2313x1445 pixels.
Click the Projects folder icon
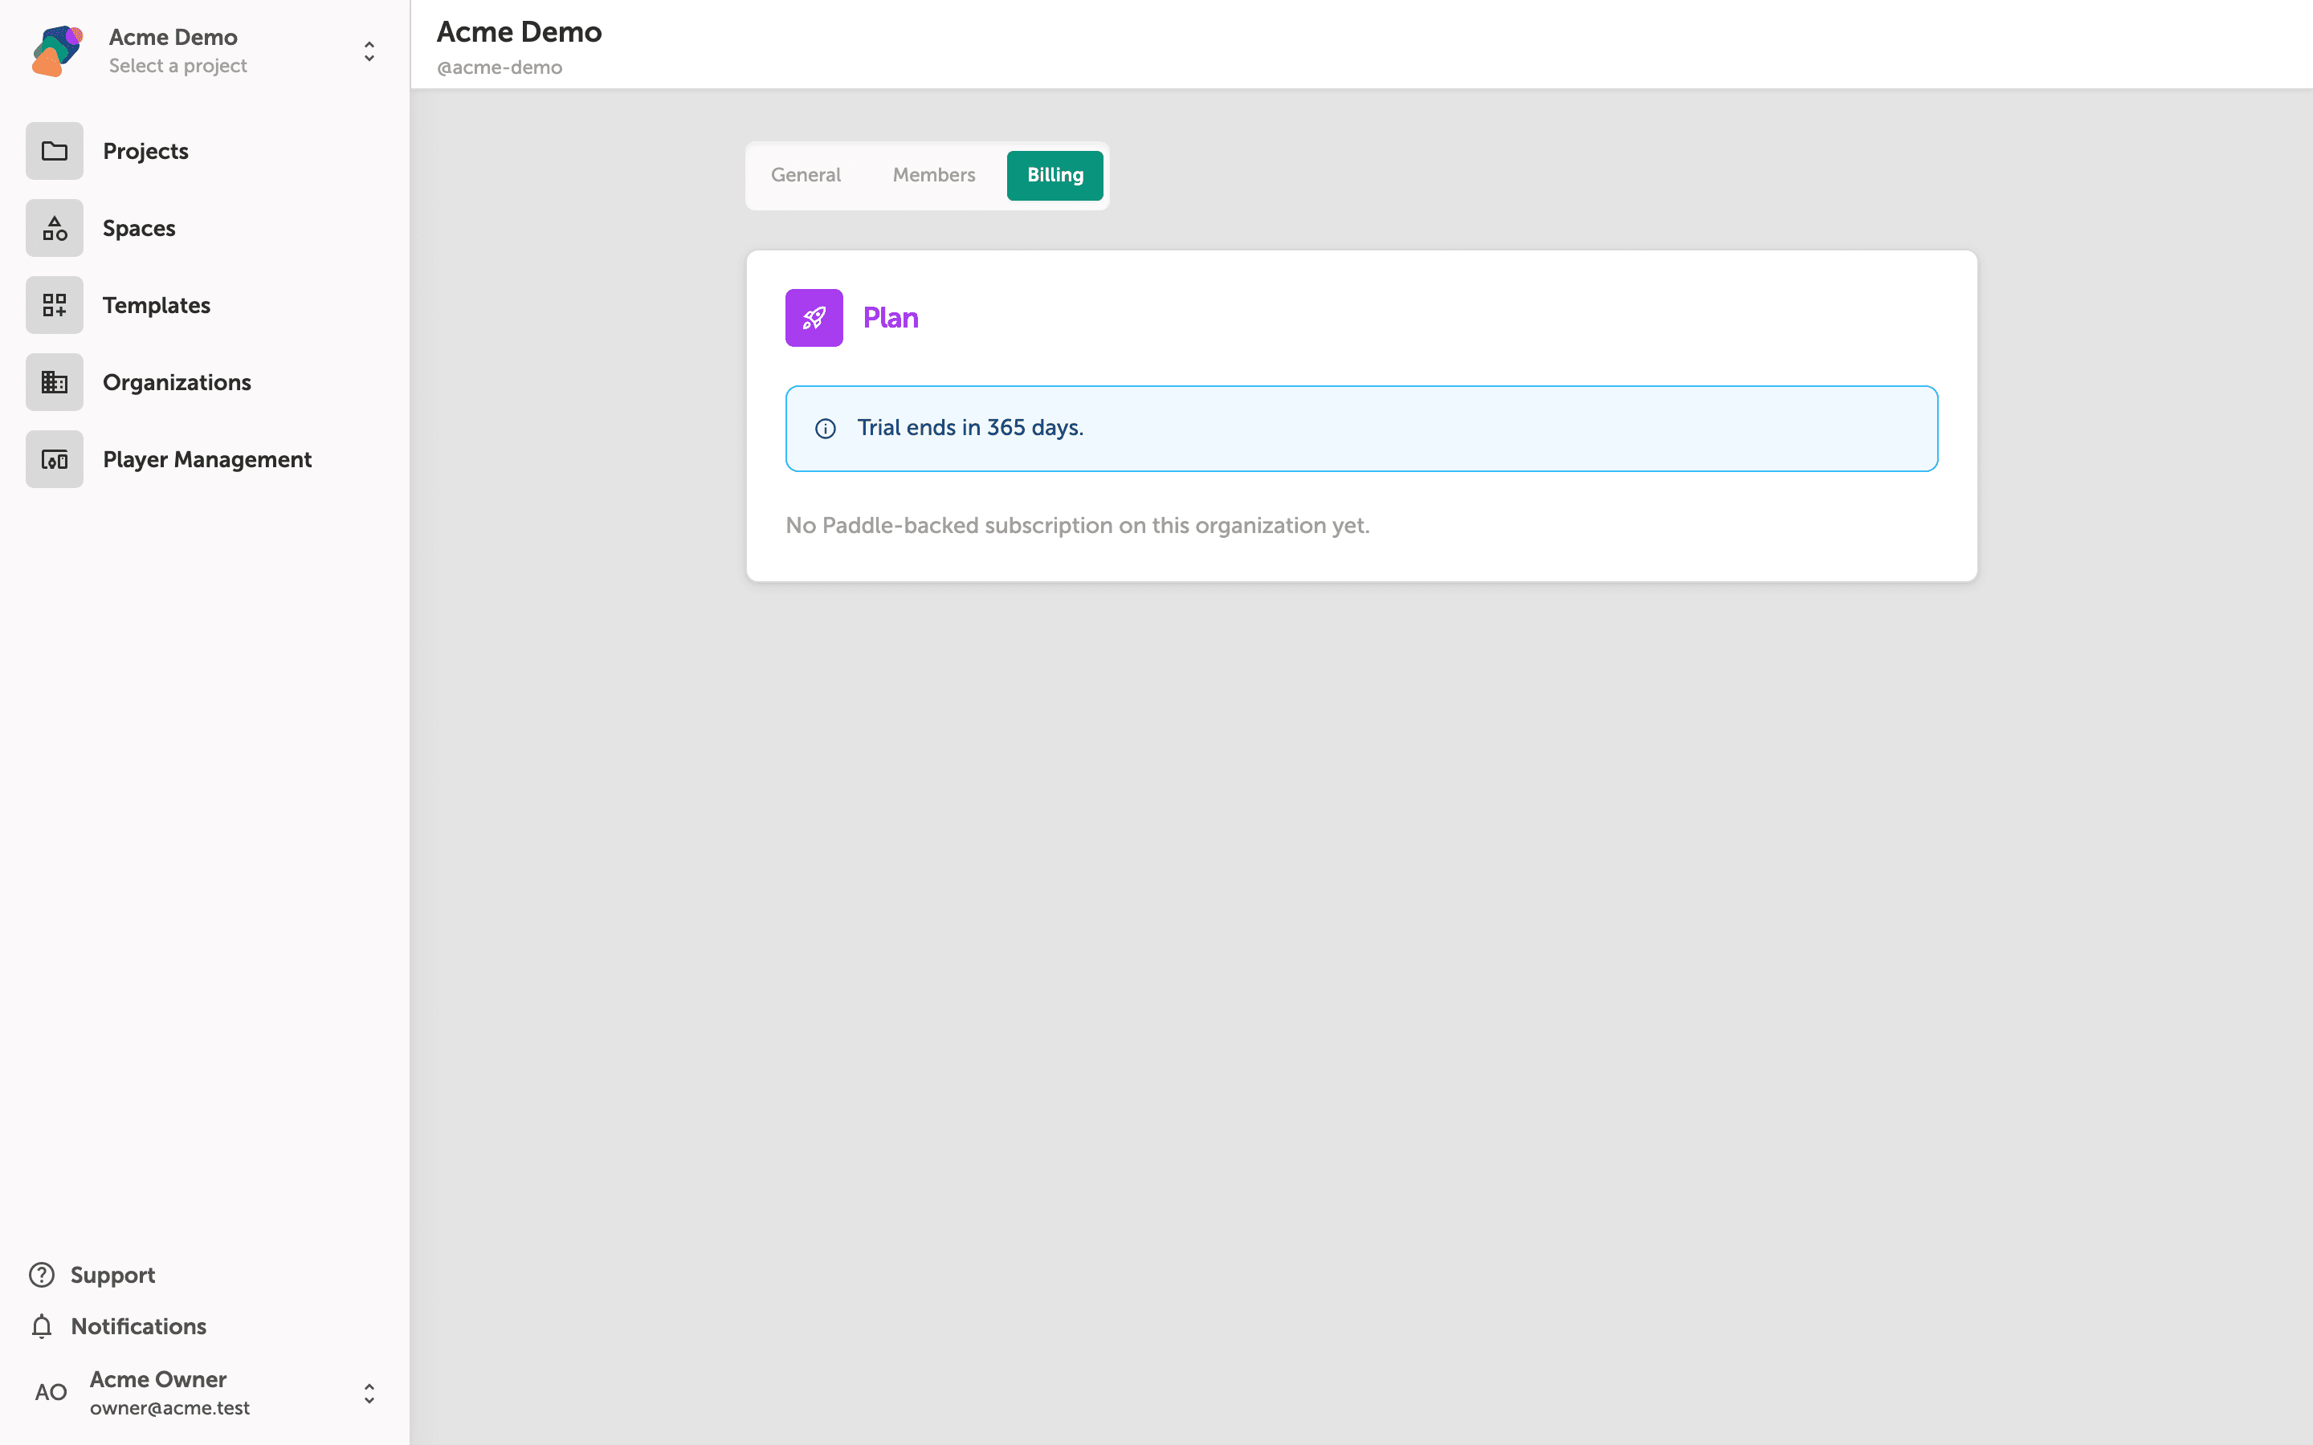coord(55,151)
